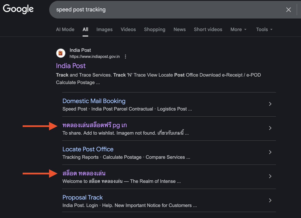Click 'Tracking Reports · Calculate Postage' text
Screen dimensions: 301x218
102,157
